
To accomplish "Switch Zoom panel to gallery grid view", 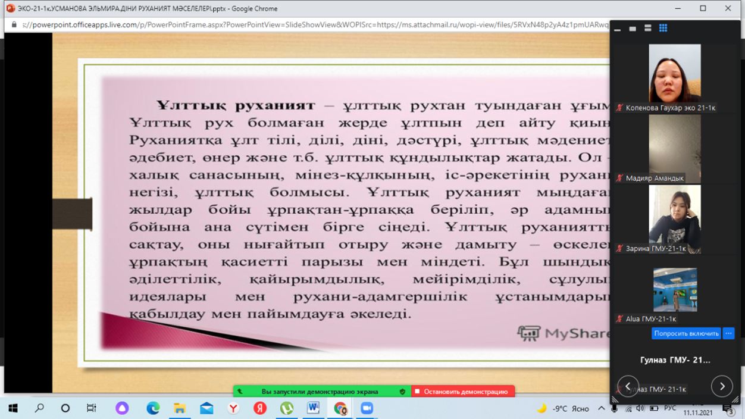I will tap(663, 28).
